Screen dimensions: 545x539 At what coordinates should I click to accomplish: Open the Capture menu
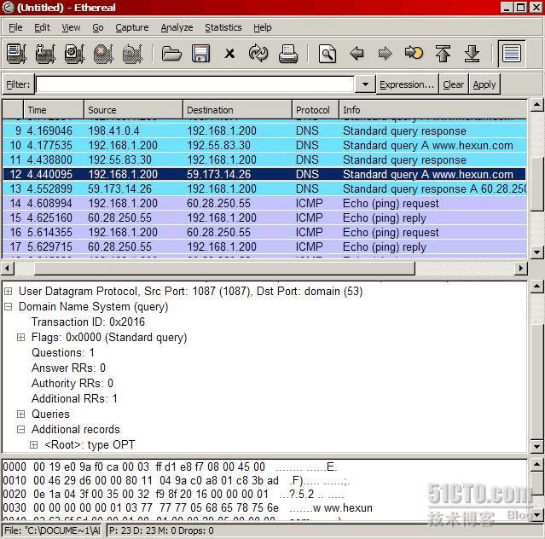(131, 27)
